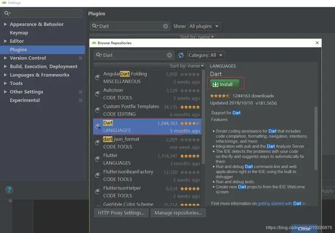This screenshot has height=233, width=335.
Task: Select GapStyle Color Scheme plugin row
Action: 148,204
